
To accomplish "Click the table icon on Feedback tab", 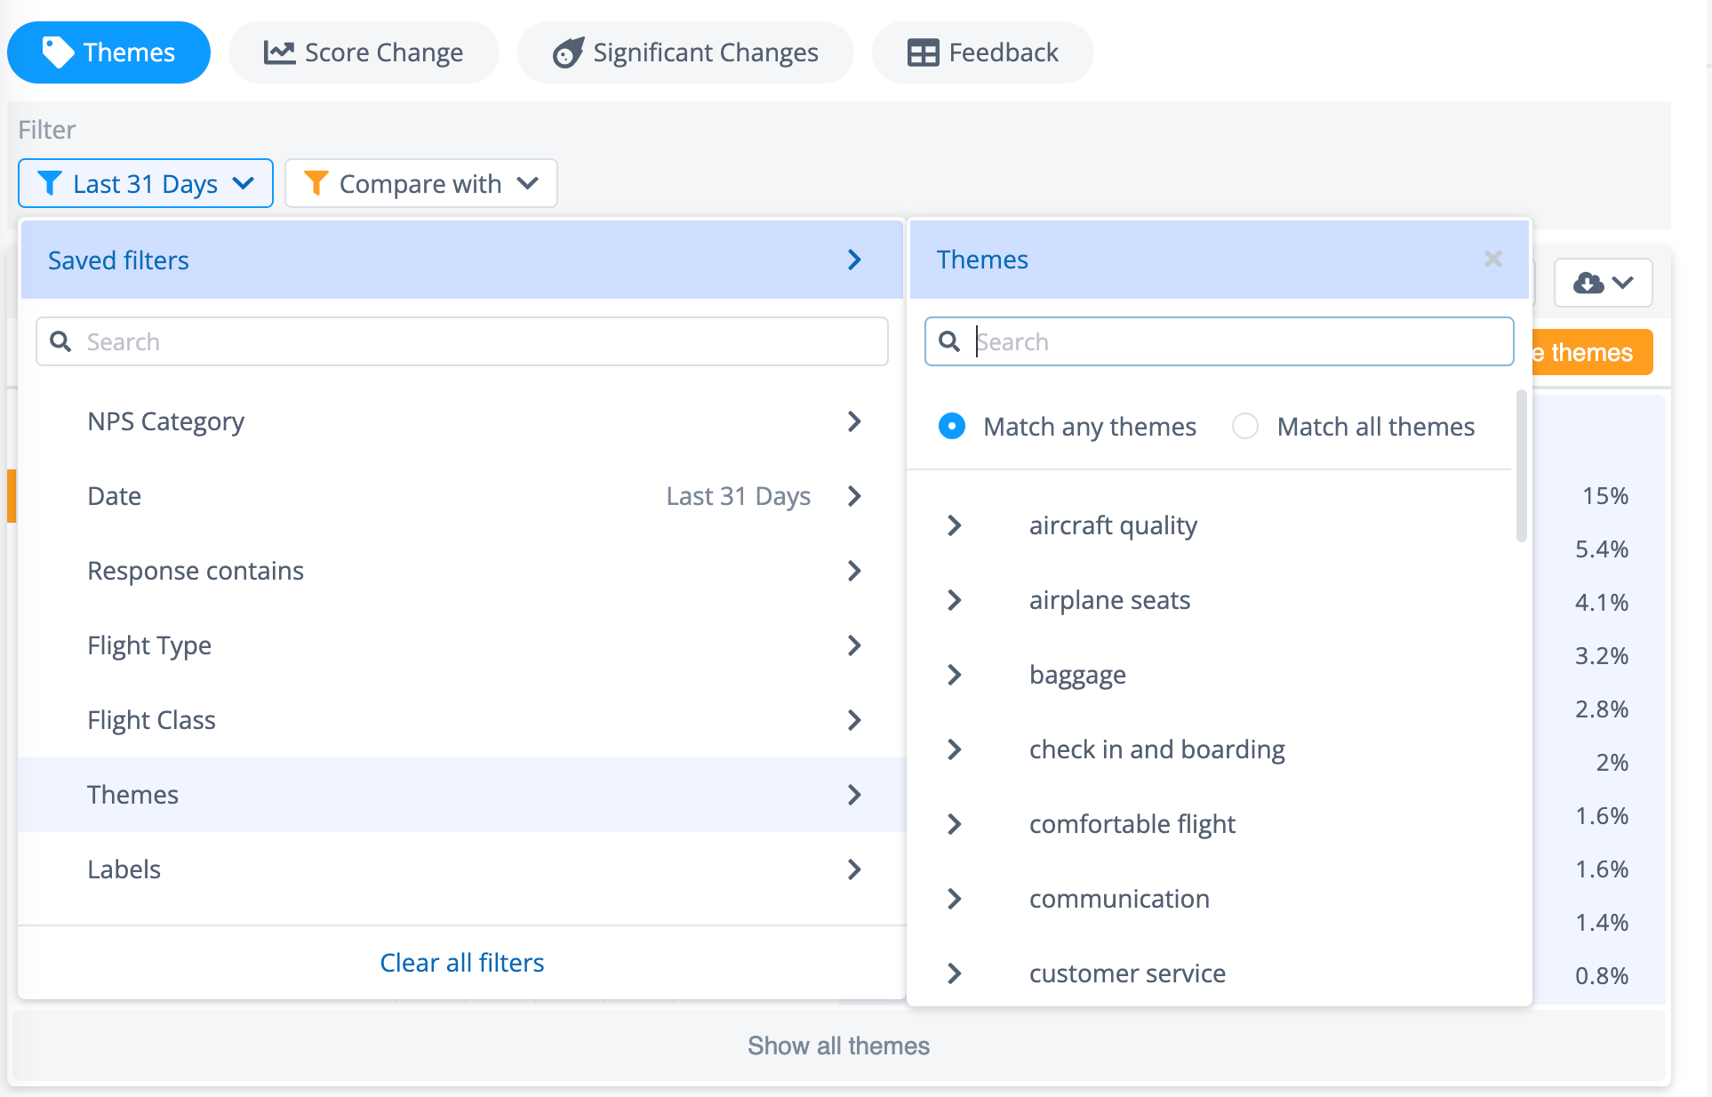I will coord(923,52).
